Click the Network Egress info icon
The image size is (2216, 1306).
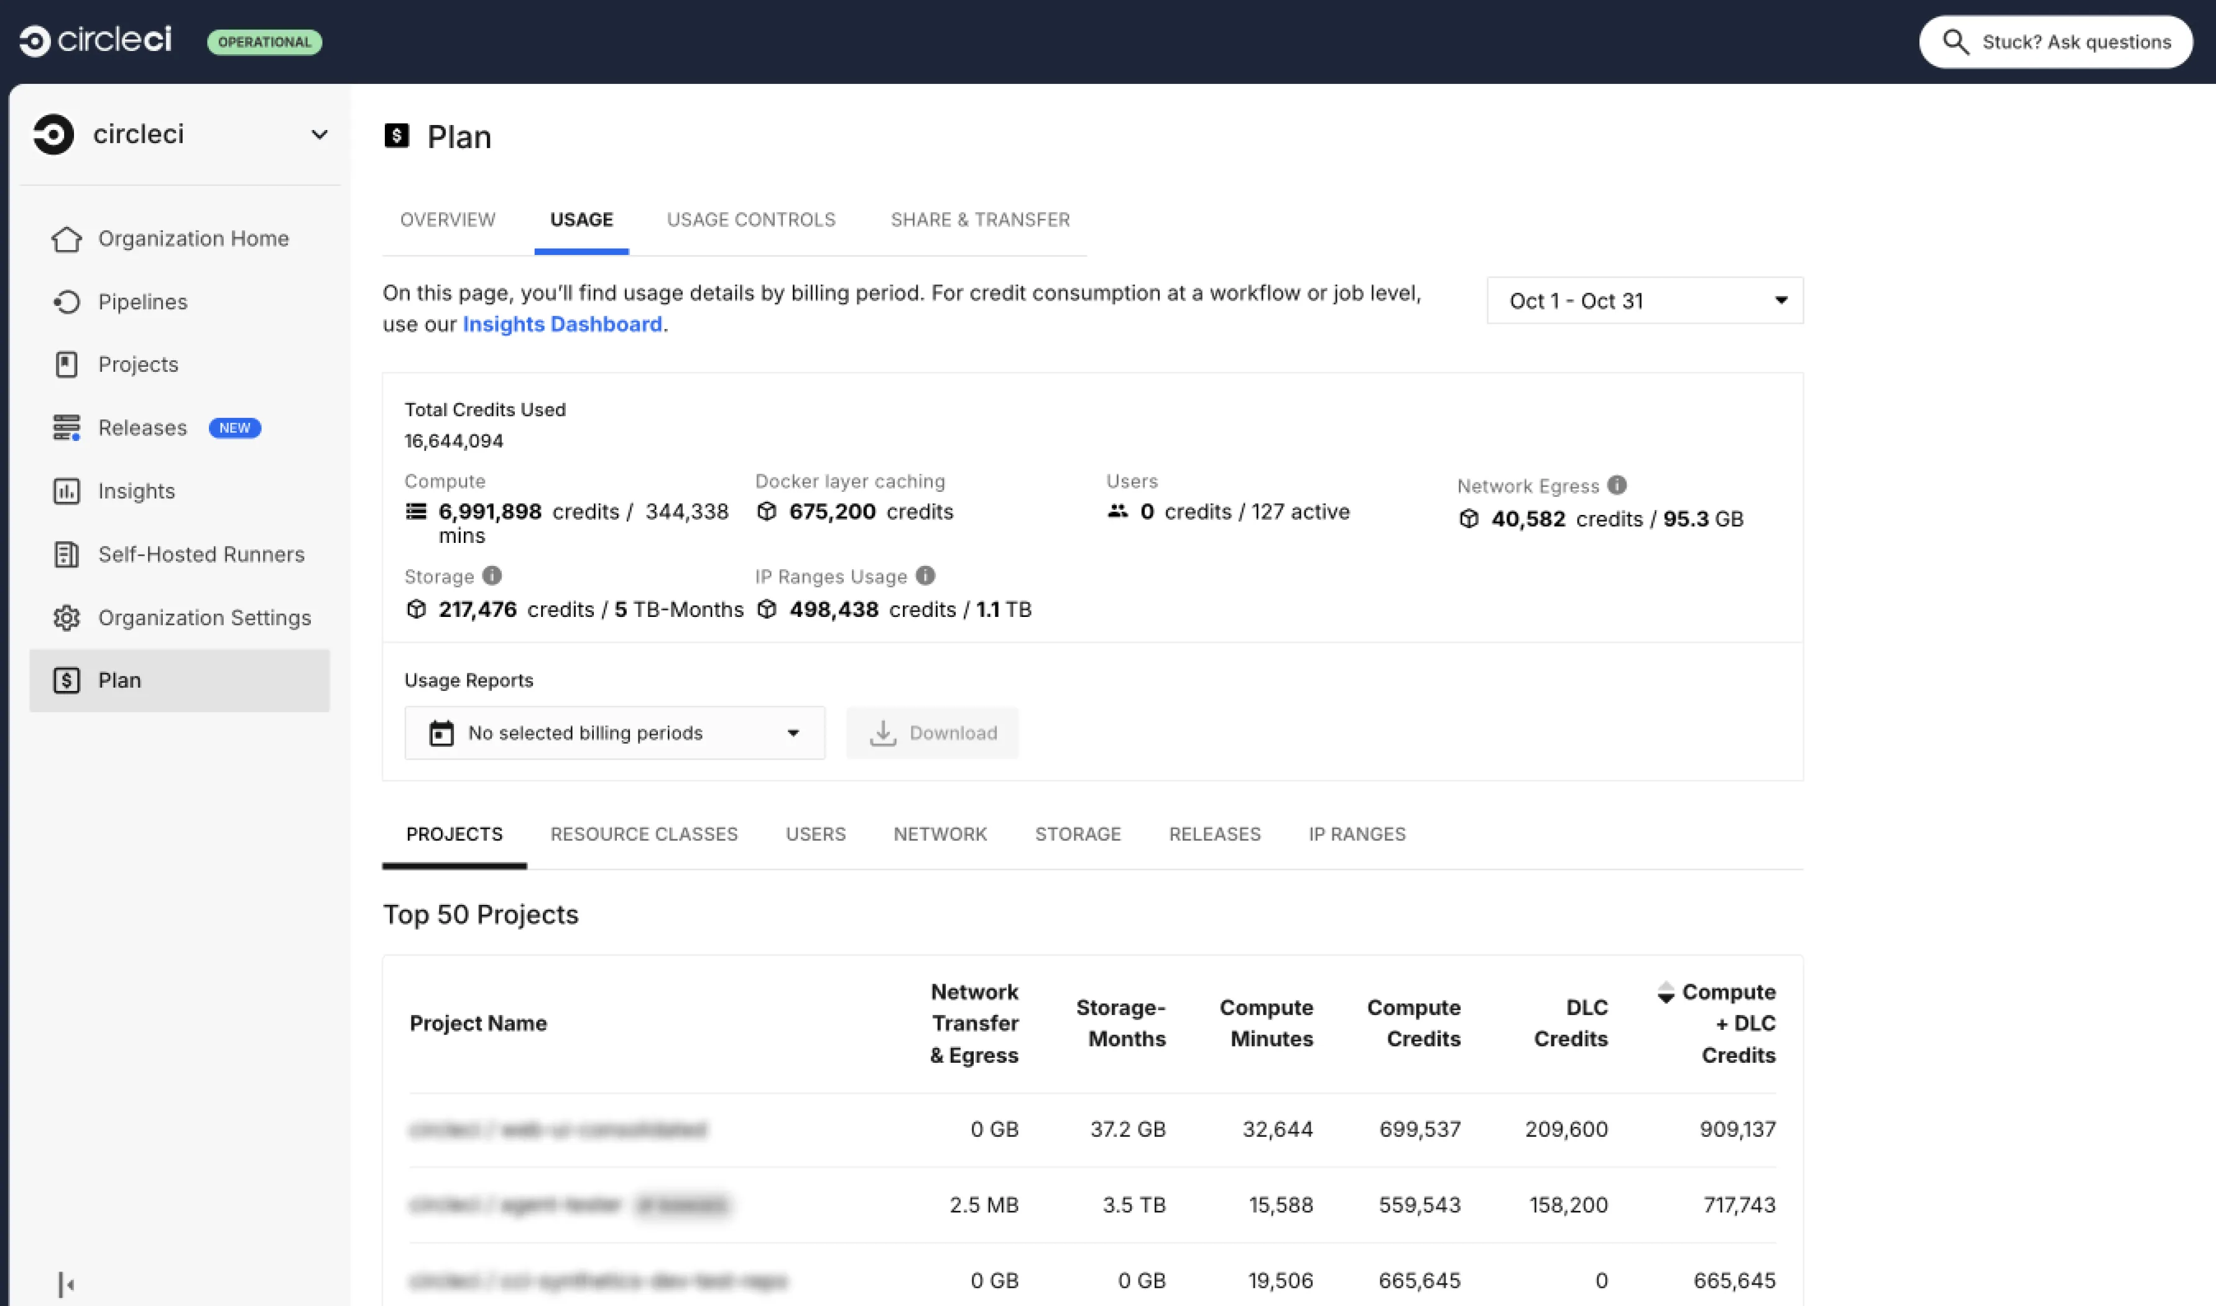coord(1617,485)
